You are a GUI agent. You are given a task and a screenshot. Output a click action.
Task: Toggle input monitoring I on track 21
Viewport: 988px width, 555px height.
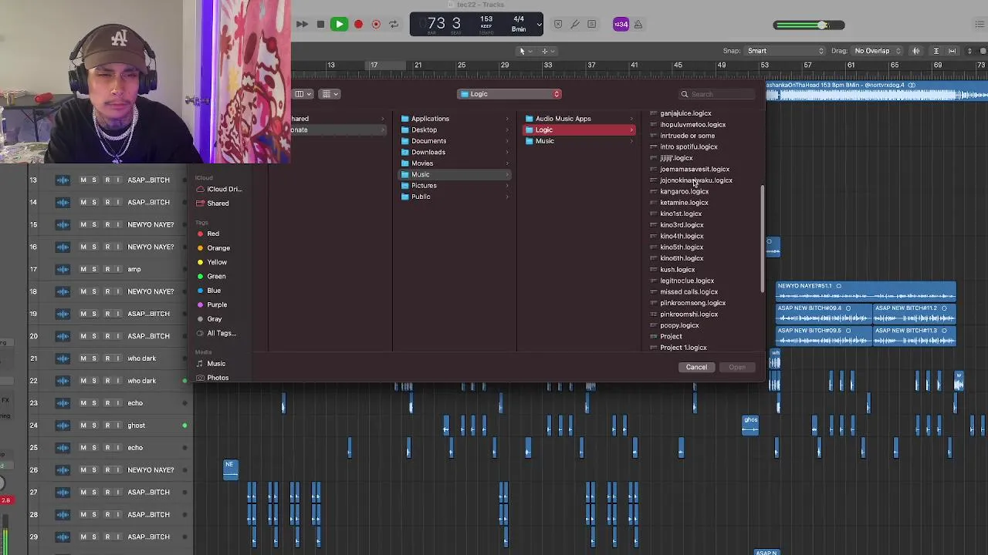pyautogui.click(x=118, y=358)
